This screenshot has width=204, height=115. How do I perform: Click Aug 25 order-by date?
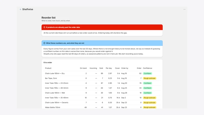[124, 88]
